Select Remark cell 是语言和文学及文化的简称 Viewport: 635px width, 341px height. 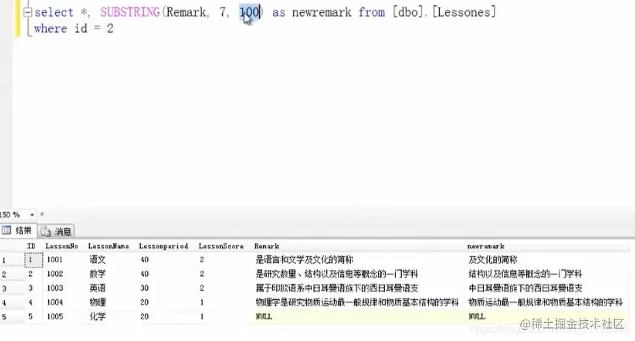pos(305,260)
